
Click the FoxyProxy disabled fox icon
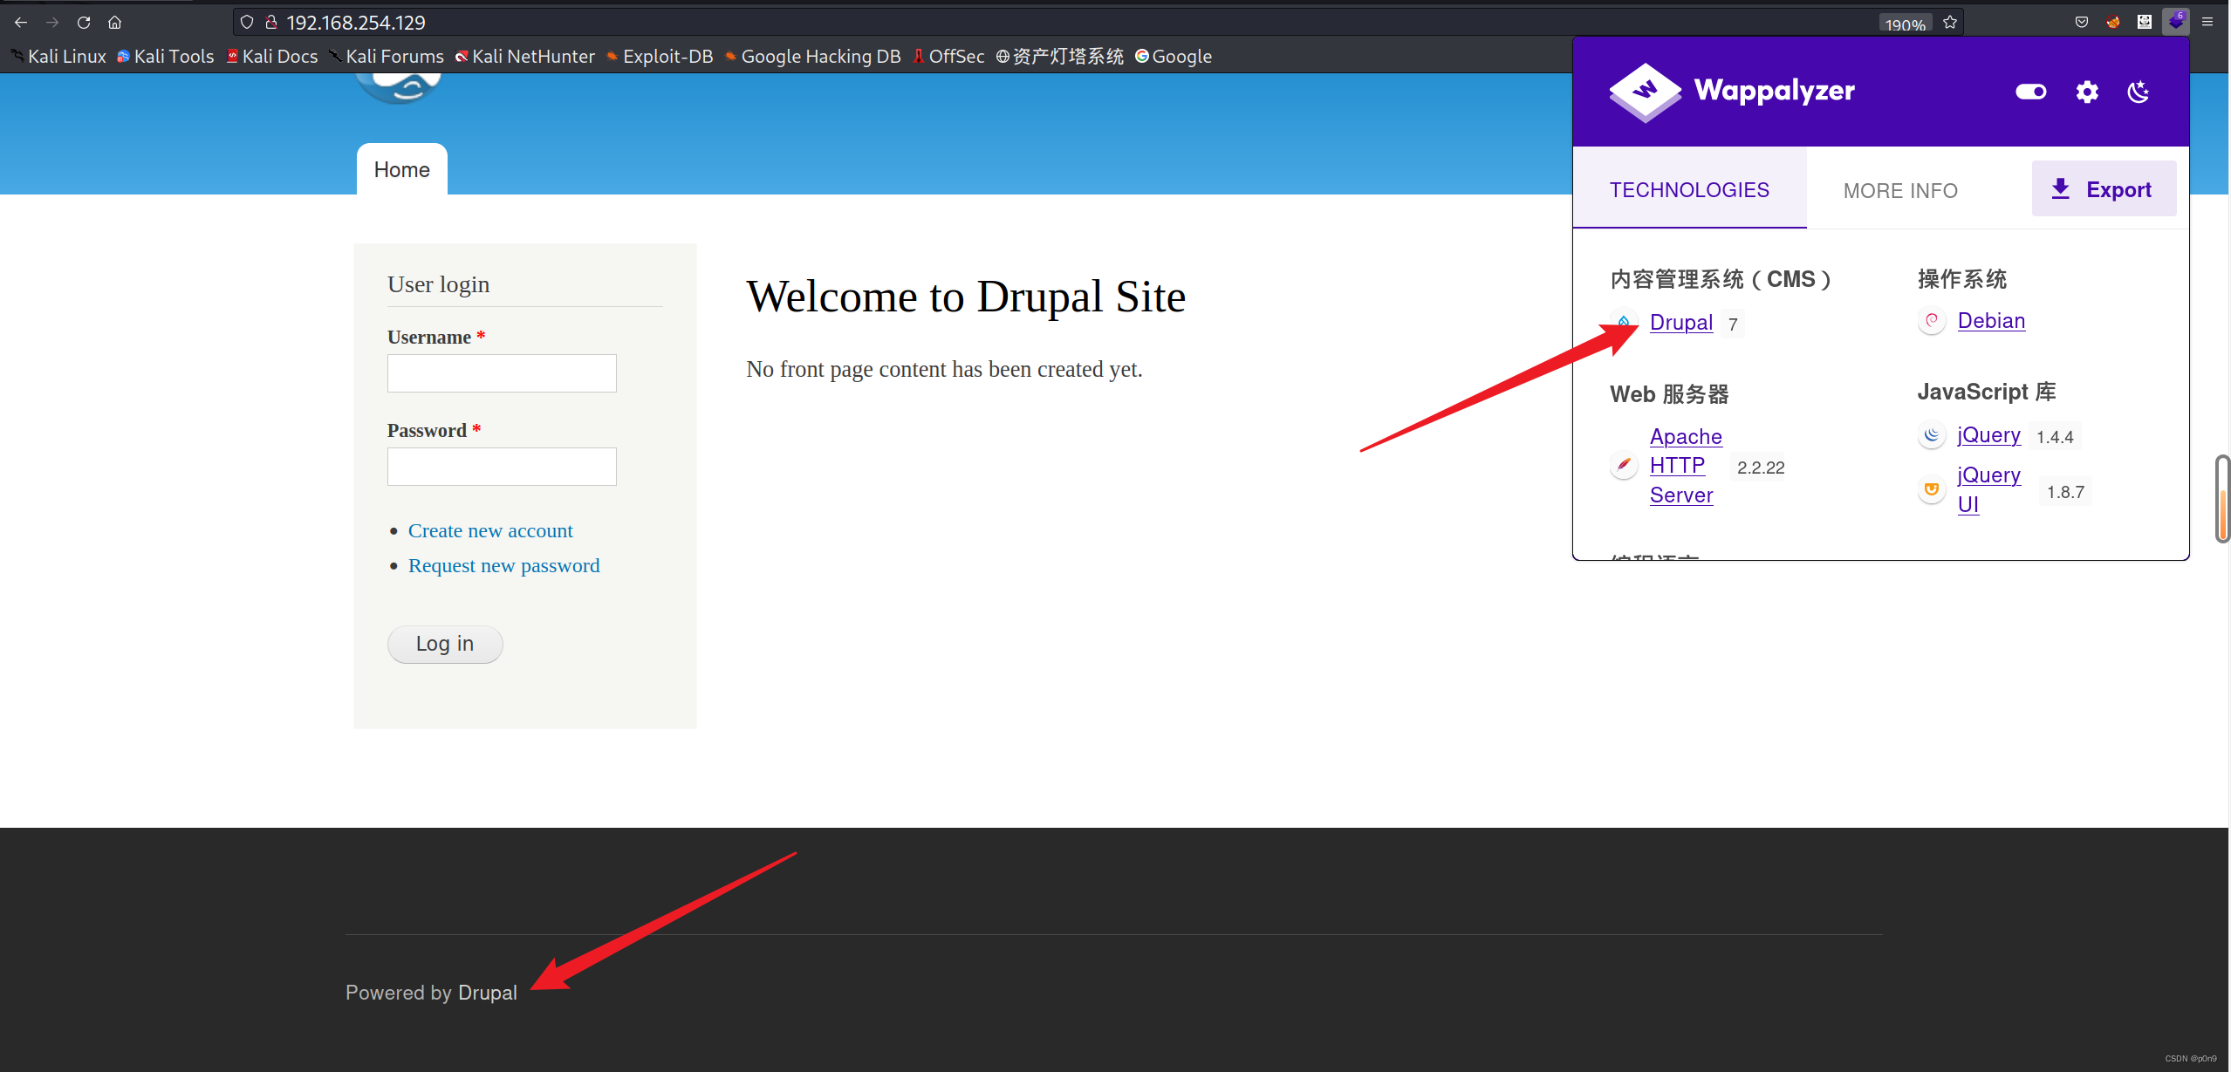coord(2112,23)
